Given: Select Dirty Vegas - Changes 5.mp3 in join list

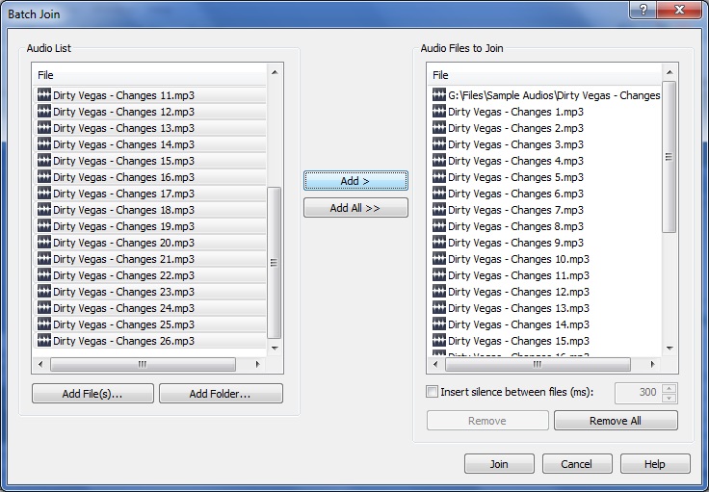Looking at the screenshot, I should point(544,177).
